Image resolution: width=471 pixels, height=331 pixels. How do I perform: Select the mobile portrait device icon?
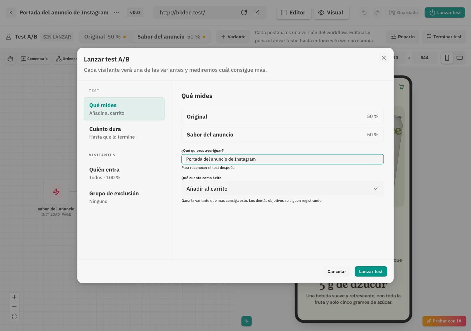click(447, 58)
